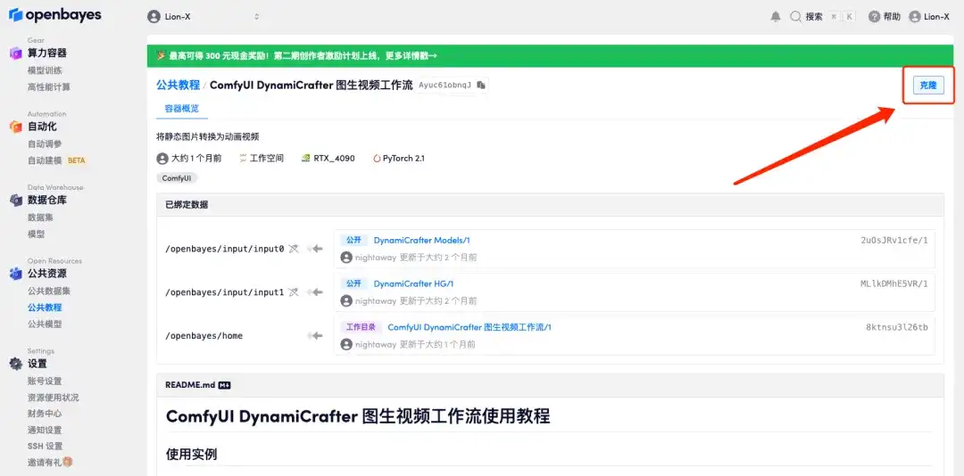Screen dimensions: 964x476
Task: Open 财务中心 in the sidebar
Action: click(45, 414)
